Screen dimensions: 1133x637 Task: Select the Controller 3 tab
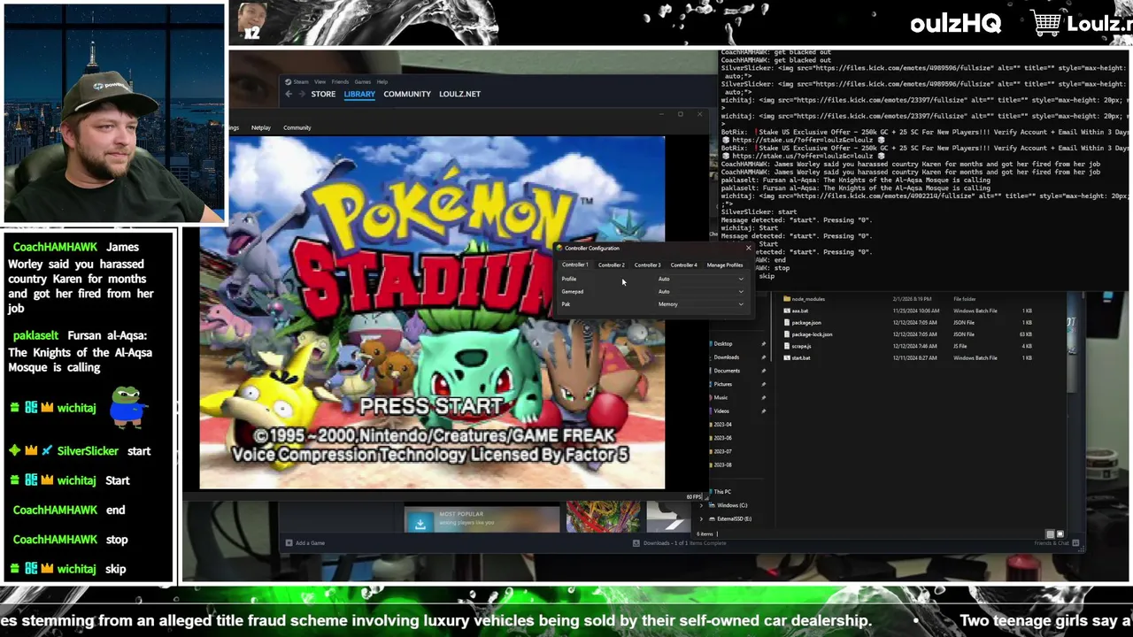[x=647, y=265]
